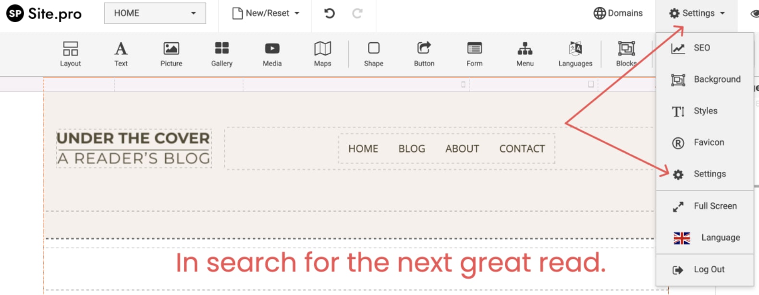Click the ABOUT navigation link
This screenshot has width=759, height=295.
coord(462,149)
